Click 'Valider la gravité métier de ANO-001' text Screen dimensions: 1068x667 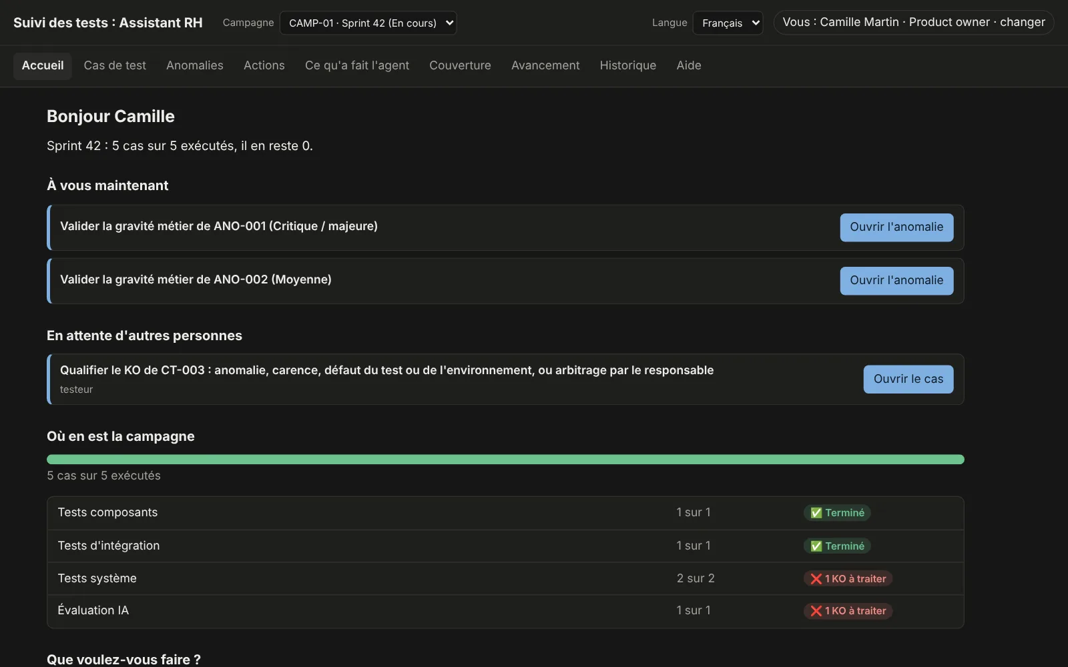pyautogui.click(x=219, y=226)
